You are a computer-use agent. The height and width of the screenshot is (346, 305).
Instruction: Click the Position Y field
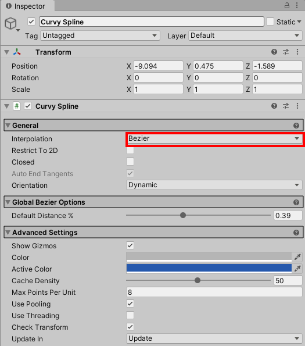tap(218, 66)
